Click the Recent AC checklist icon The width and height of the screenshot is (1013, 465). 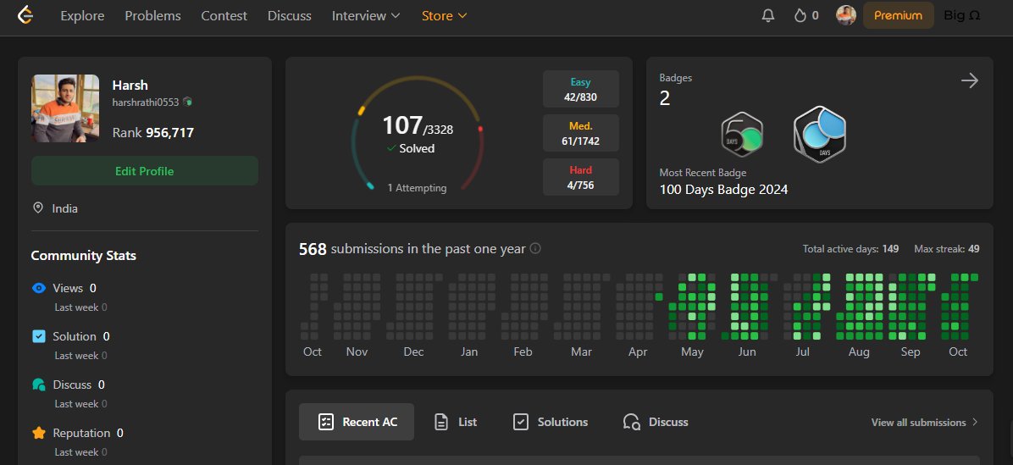[x=326, y=422]
